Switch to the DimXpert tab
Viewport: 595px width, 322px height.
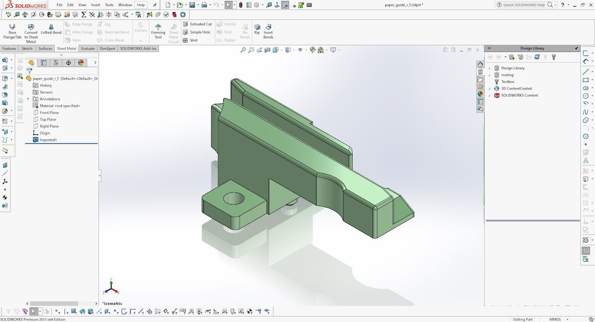tap(108, 49)
